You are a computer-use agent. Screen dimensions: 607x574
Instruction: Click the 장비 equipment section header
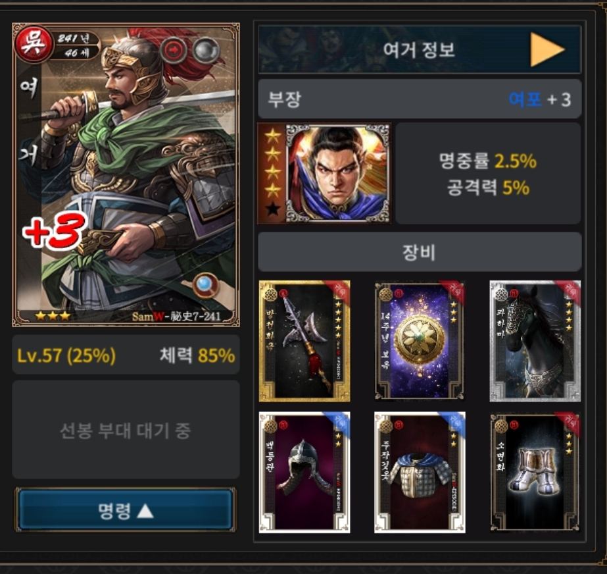tap(420, 252)
